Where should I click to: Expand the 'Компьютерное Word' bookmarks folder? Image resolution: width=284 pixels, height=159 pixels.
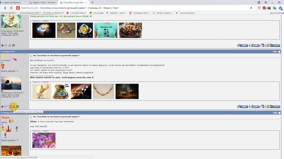30,13
